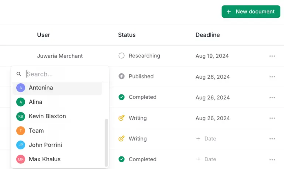Screen dimensions: 284x169
Task: Click the magnifying glass search icon
Action: click(19, 74)
